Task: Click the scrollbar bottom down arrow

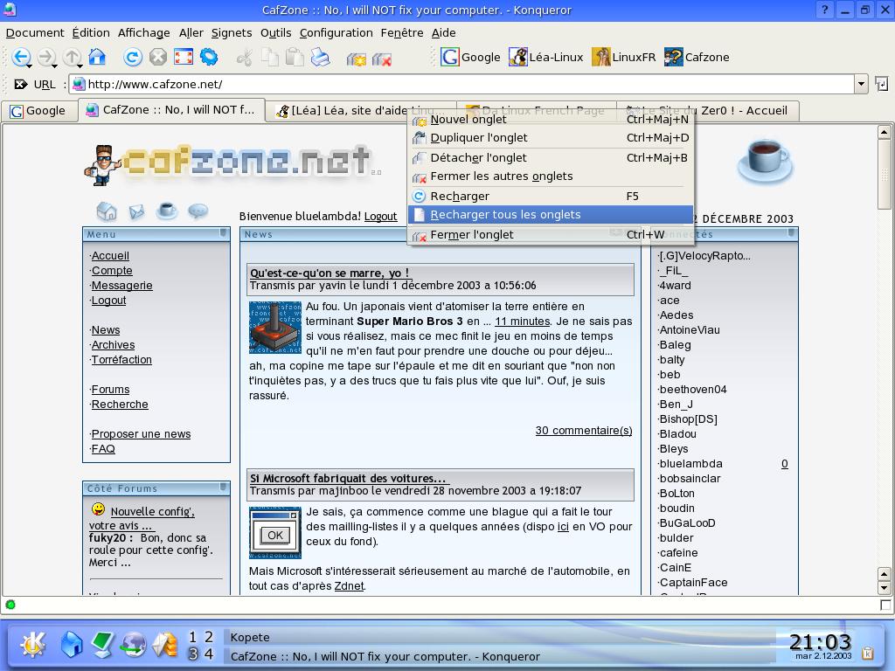Action: tap(885, 588)
